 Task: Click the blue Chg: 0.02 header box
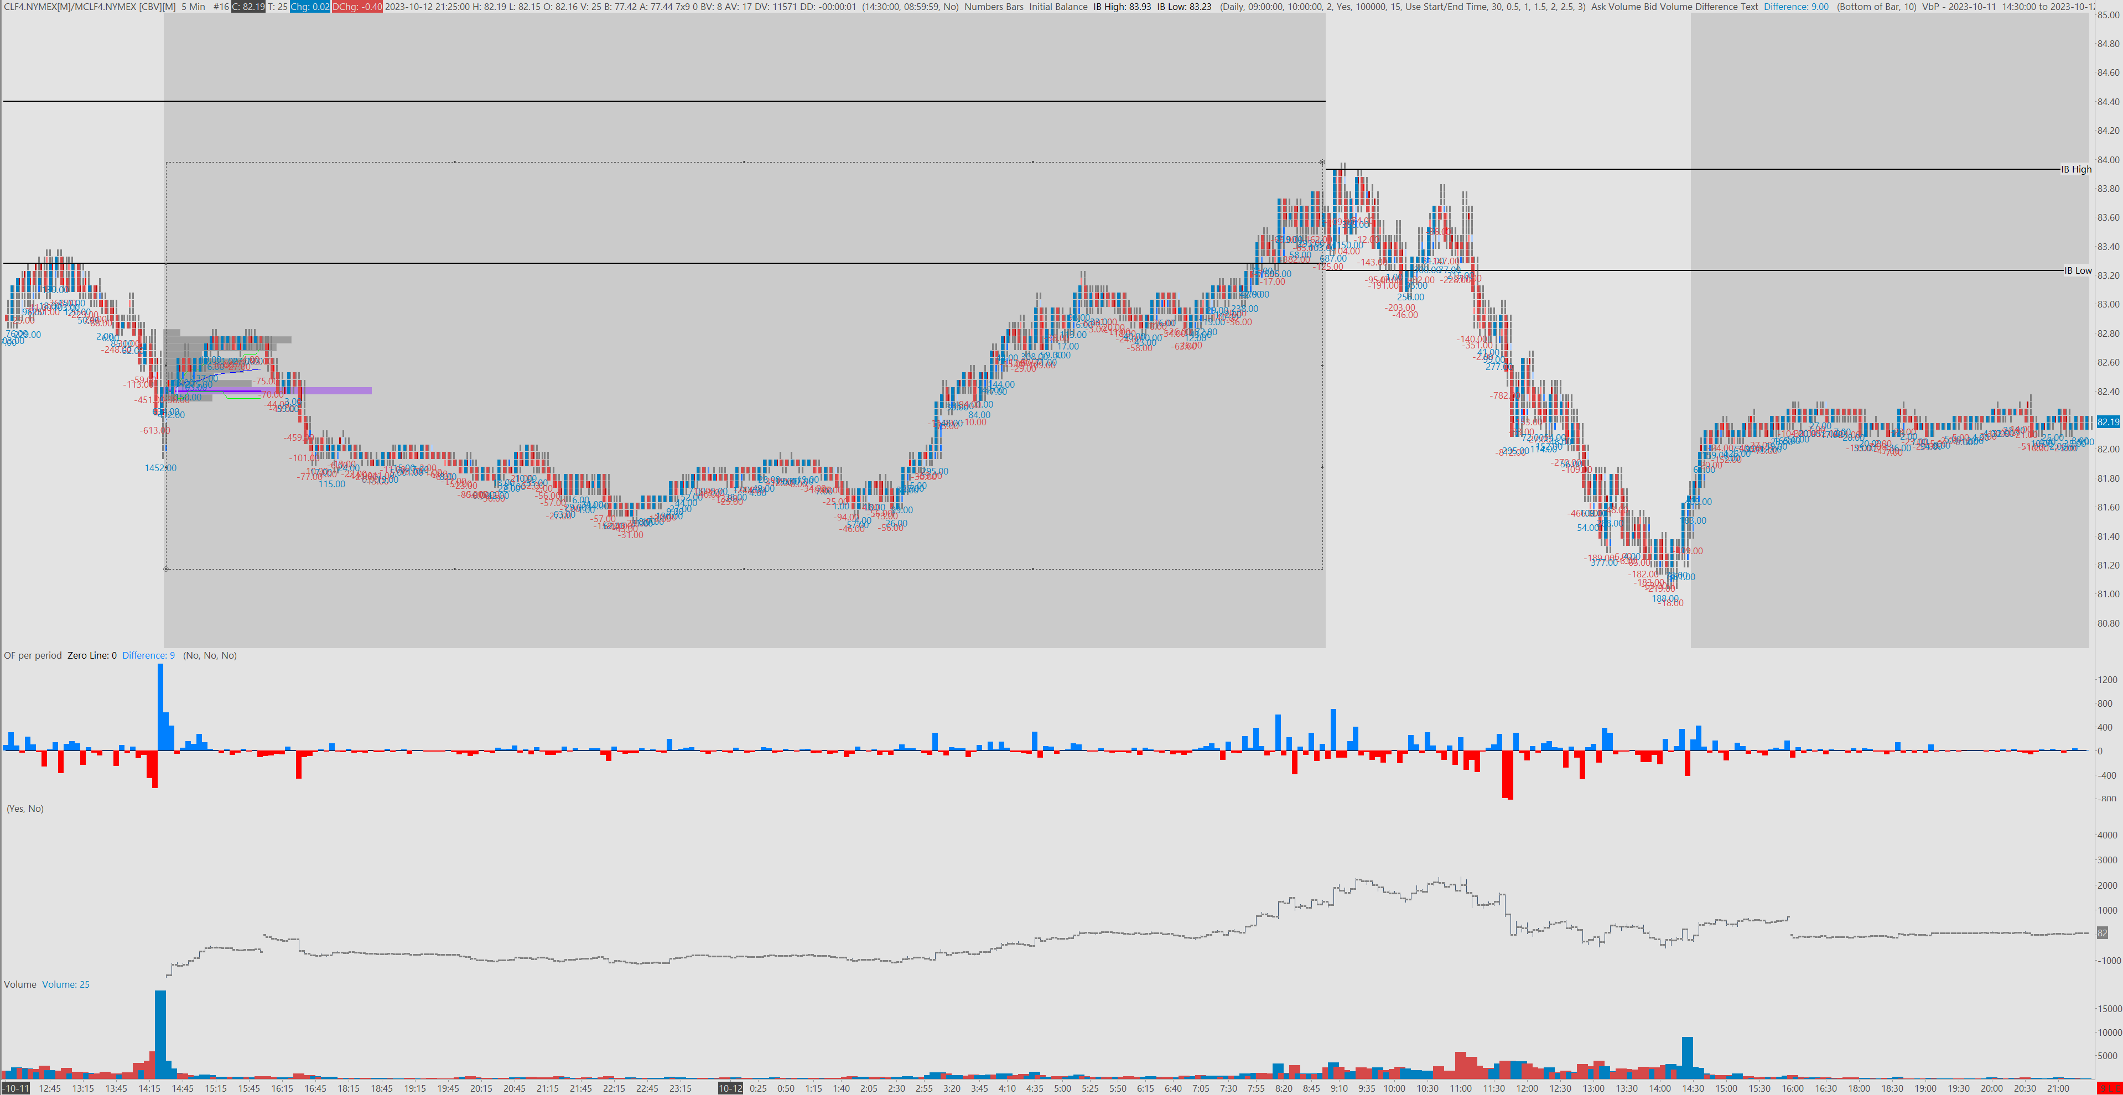pos(310,7)
